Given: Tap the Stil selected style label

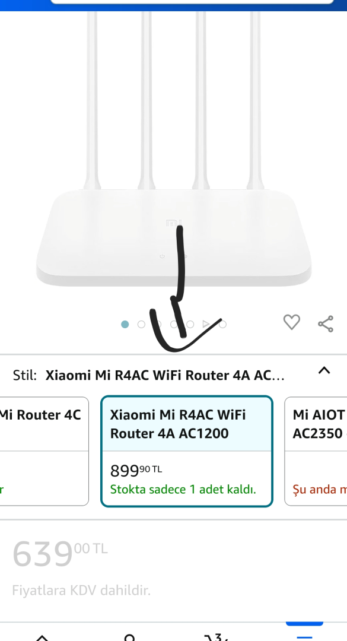Looking at the screenshot, I should point(165,375).
